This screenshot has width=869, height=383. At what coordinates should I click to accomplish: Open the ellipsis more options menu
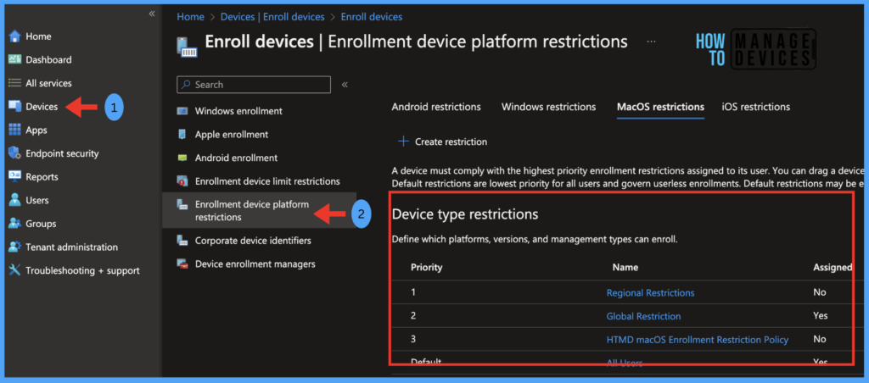point(651,42)
